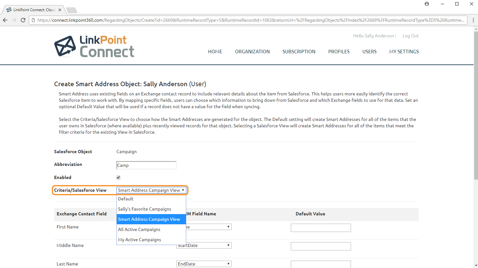The width and height of the screenshot is (478, 268).
Task: Click the Create Smart Address Object heading
Action: (x=130, y=84)
